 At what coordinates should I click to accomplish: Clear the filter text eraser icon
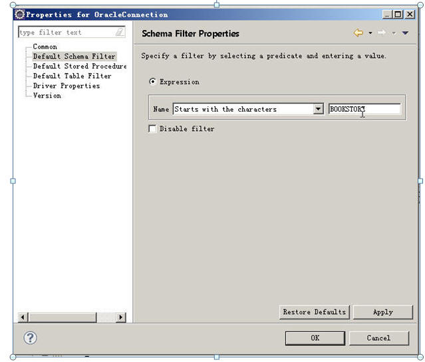(x=120, y=33)
